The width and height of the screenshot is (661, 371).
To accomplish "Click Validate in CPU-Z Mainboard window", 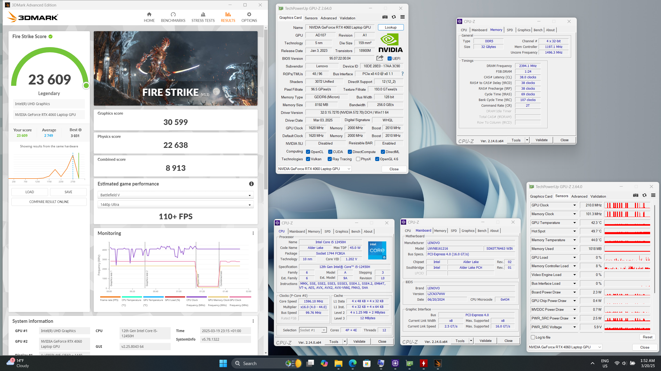I will [x=485, y=341].
